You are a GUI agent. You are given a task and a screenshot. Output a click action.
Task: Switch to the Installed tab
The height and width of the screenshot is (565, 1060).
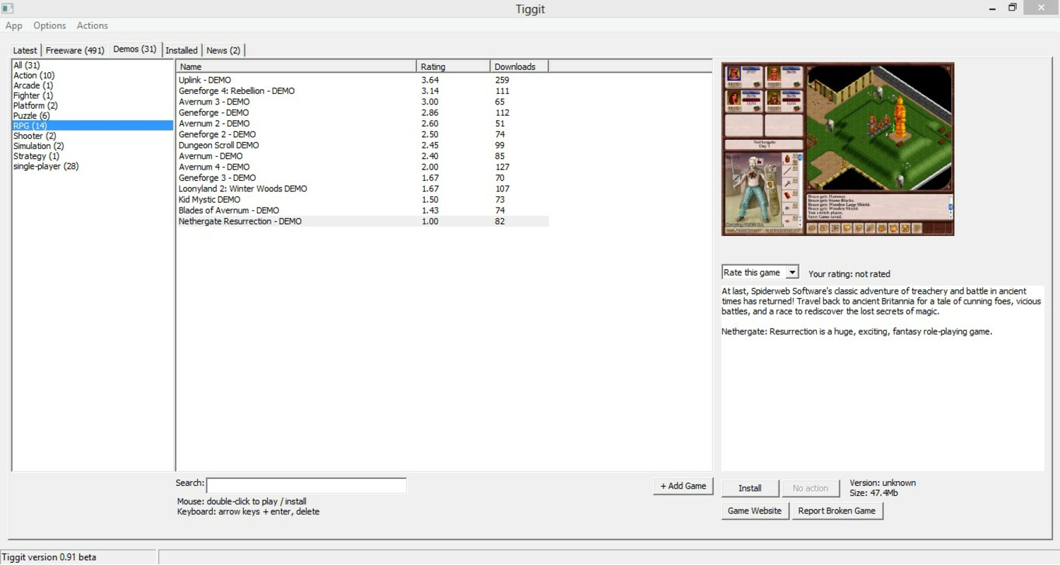(182, 50)
